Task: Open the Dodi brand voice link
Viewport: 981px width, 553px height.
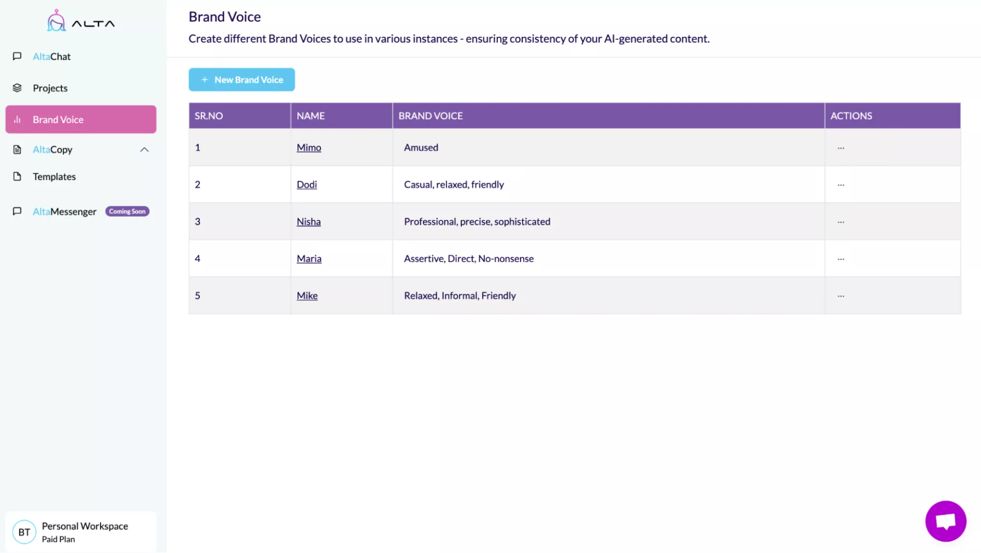Action: pyautogui.click(x=307, y=185)
